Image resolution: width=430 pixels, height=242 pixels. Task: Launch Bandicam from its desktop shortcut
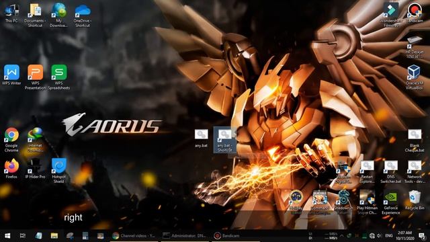click(415, 13)
